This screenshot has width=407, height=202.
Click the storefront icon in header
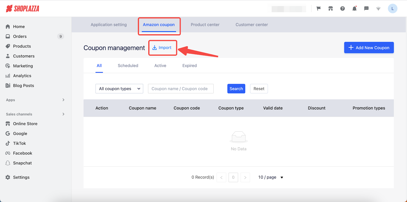[x=330, y=9]
